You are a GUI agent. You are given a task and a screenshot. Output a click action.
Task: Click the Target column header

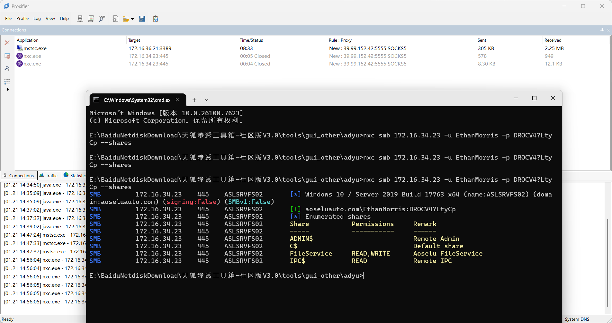coord(134,40)
